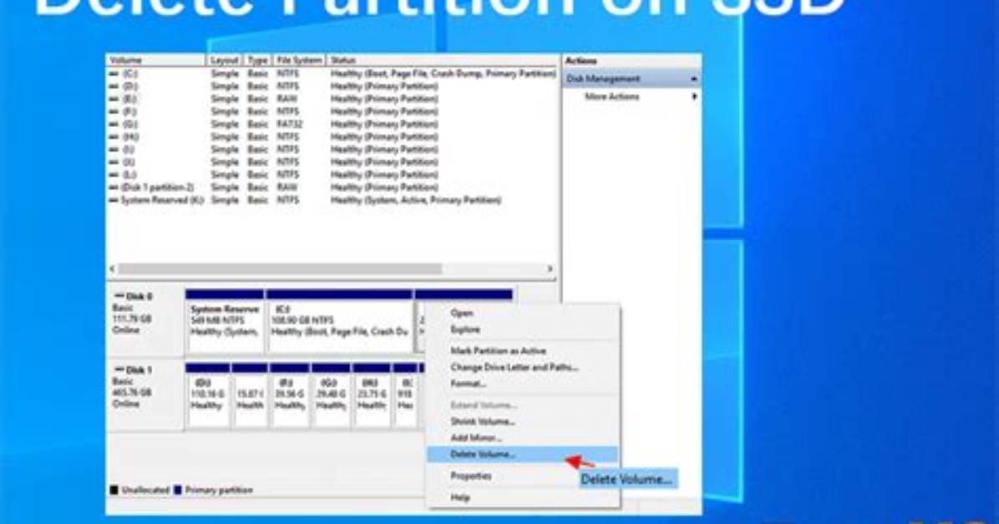
Task: Click the FAT32 file system cell
Action: pos(289,124)
